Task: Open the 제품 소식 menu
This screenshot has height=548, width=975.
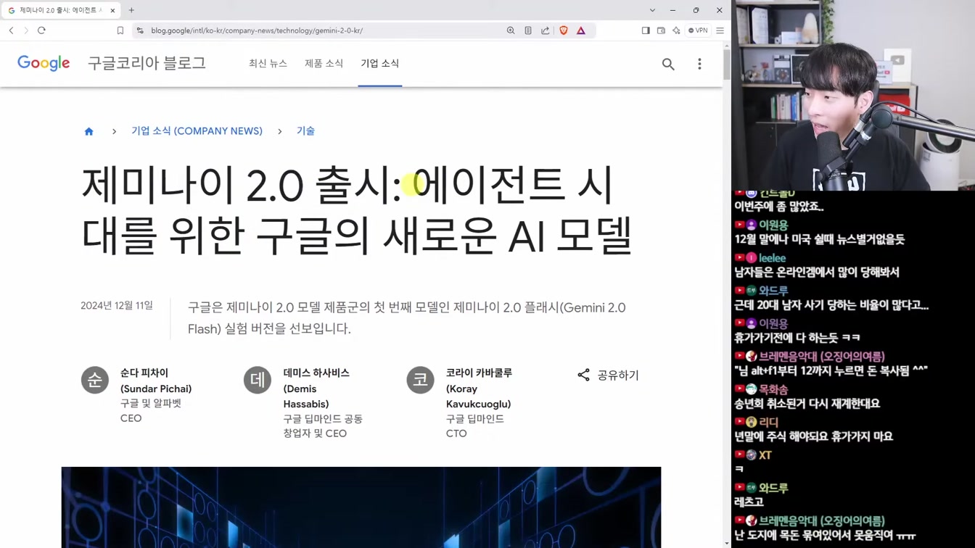Action: click(324, 63)
